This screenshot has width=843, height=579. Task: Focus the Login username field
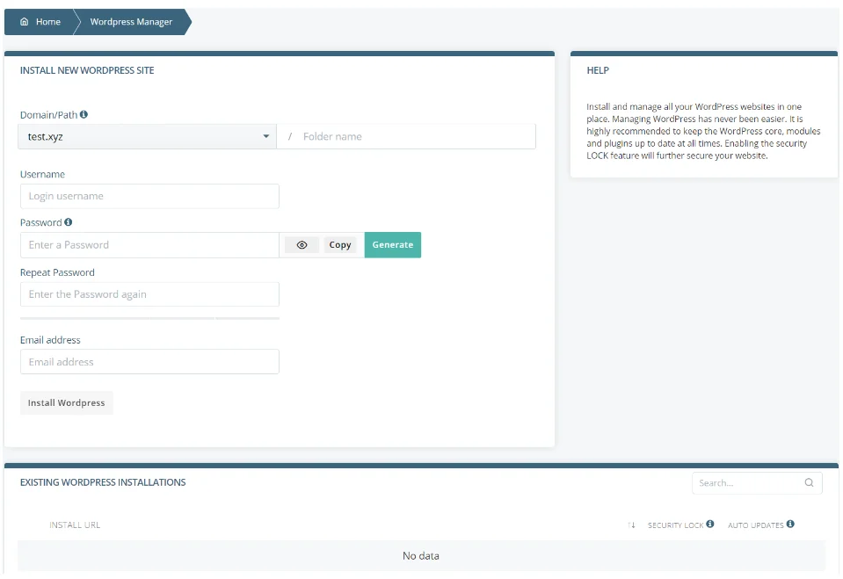[149, 195]
